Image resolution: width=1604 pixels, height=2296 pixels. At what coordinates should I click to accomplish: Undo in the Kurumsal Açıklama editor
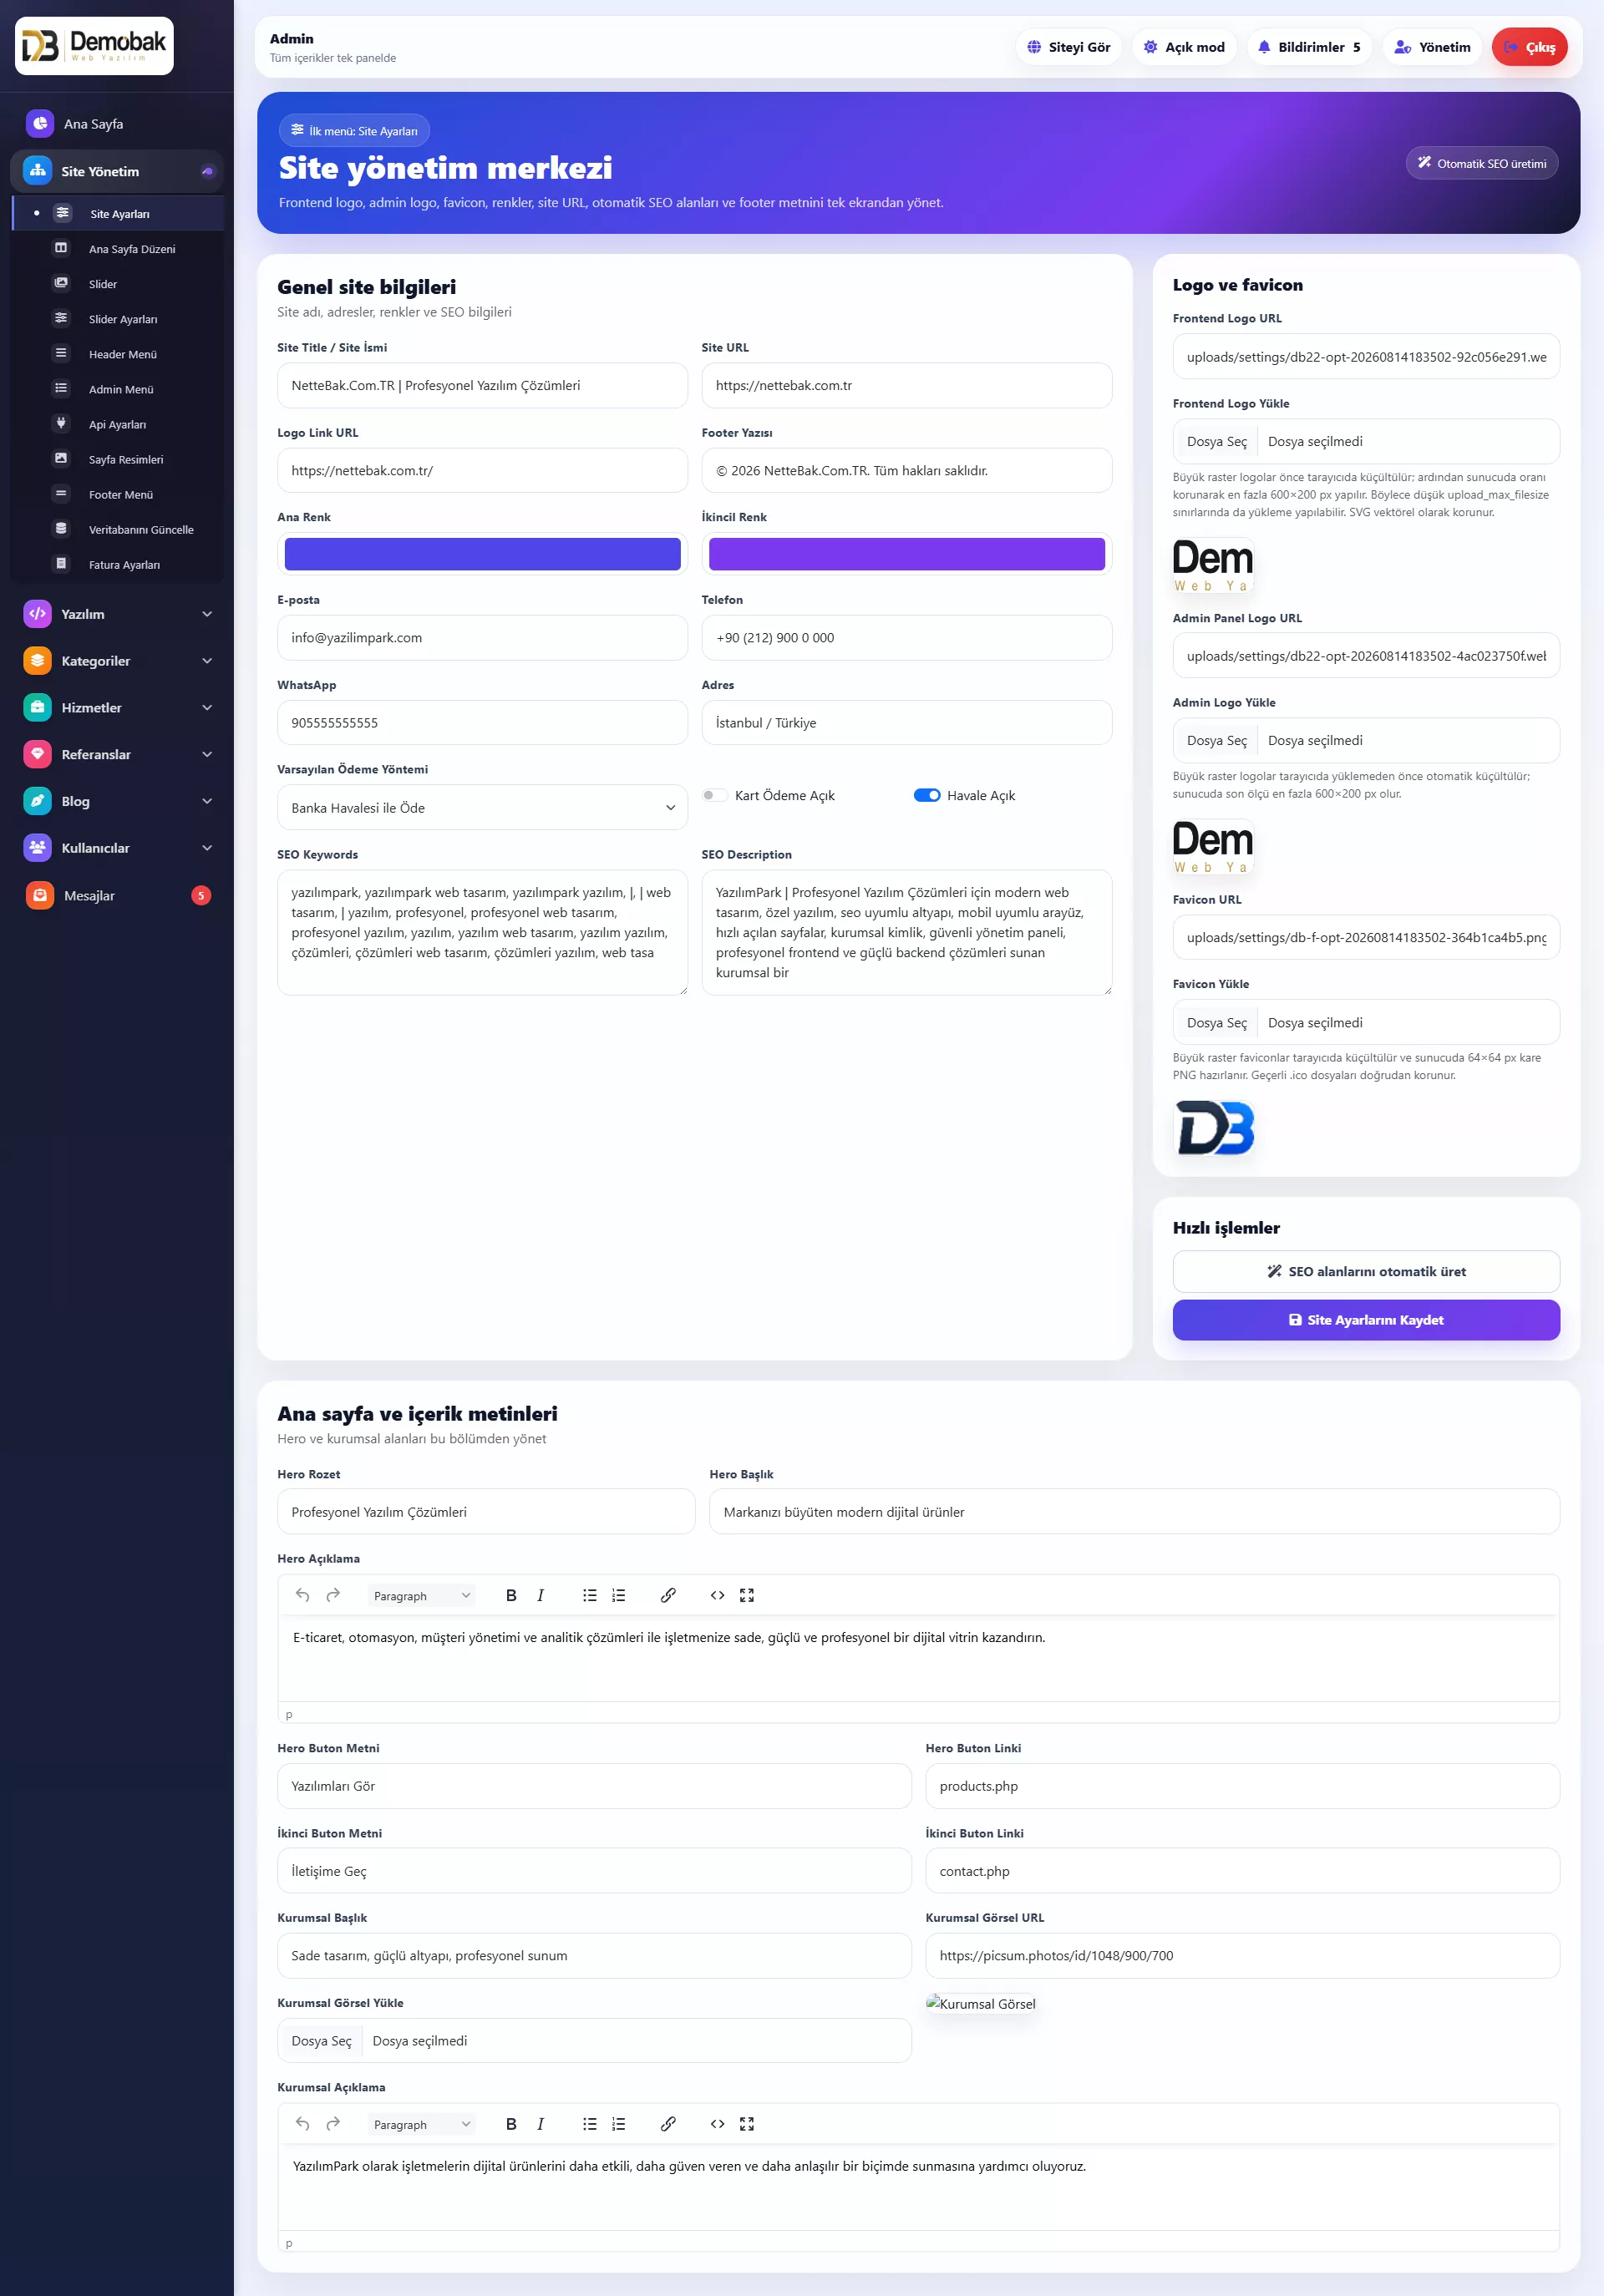pos(302,2124)
